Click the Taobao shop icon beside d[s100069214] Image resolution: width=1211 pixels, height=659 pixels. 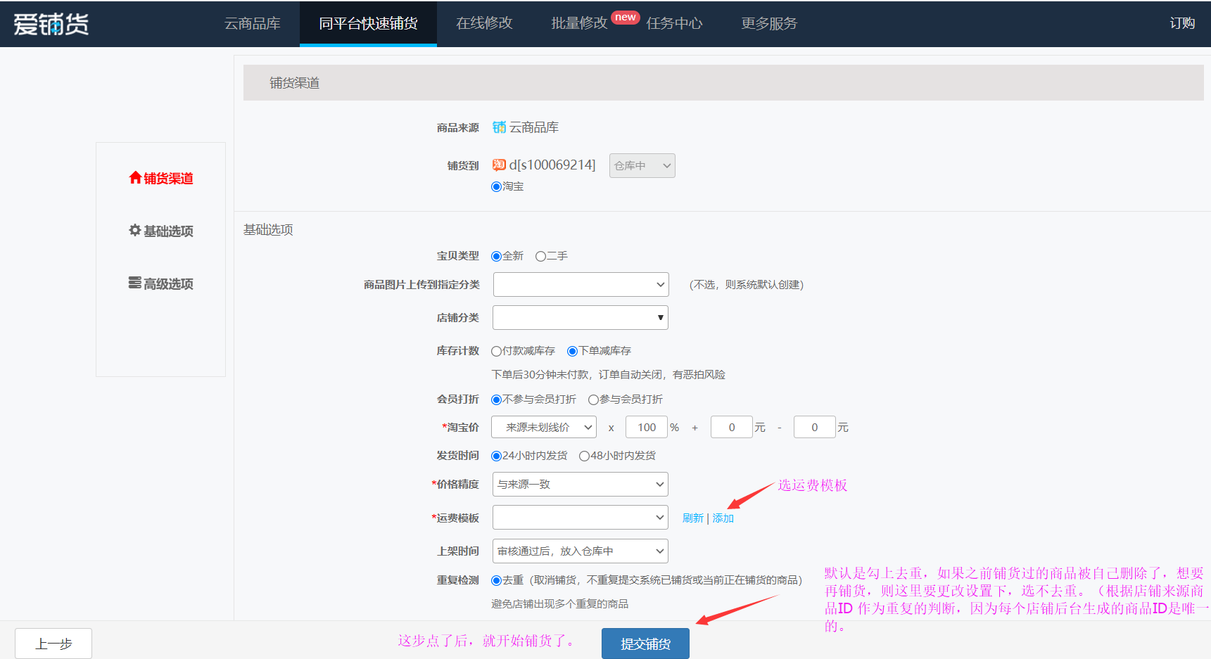coord(499,165)
